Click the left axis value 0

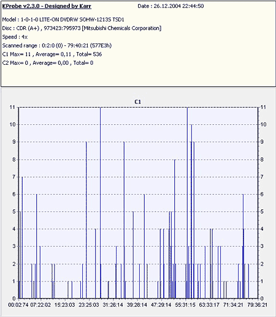(x=14, y=299)
